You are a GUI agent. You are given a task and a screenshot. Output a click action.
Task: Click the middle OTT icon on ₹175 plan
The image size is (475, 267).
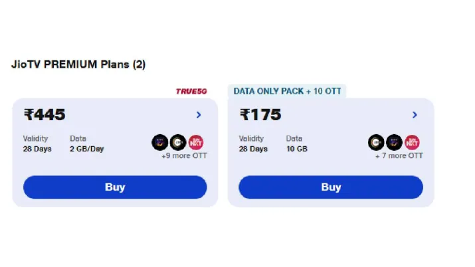coord(394,141)
